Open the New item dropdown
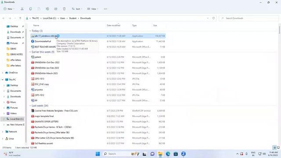This screenshot has height=158, width=281. (x=9, y=9)
